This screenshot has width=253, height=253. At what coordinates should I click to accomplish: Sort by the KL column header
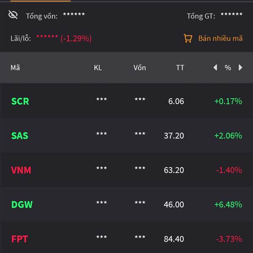point(98,67)
